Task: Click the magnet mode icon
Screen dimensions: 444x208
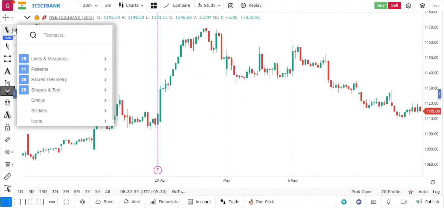Action: (x=7, y=103)
